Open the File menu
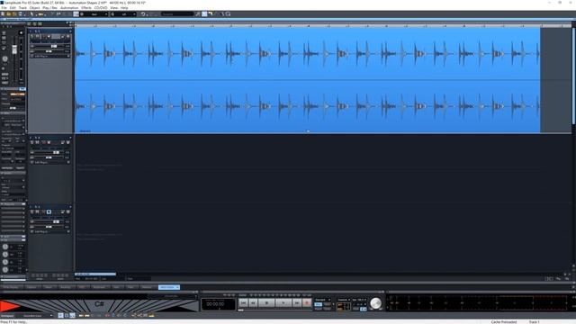The width and height of the screenshot is (576, 324). (4, 8)
